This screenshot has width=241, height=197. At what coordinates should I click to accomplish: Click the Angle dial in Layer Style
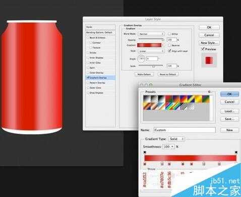point(141,59)
